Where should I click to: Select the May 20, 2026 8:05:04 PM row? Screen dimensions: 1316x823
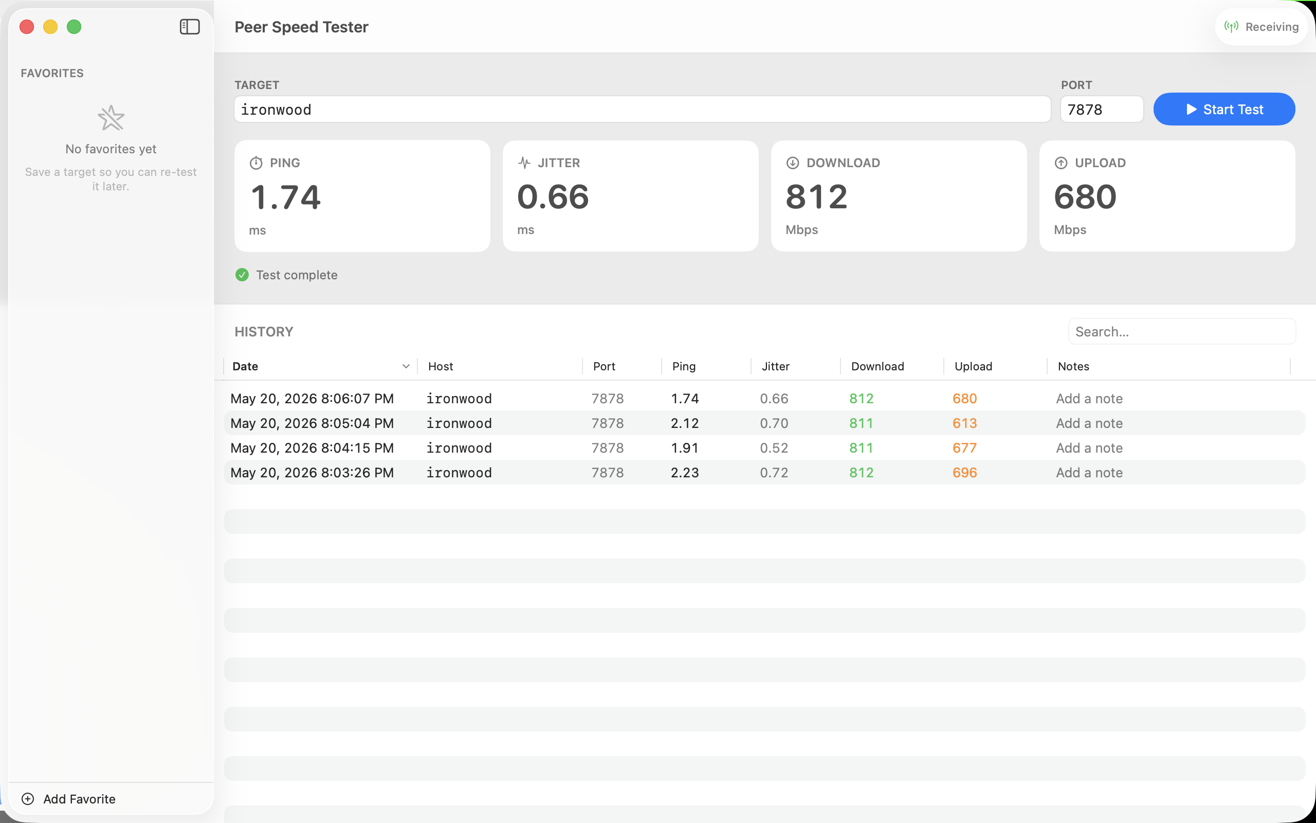[764, 423]
